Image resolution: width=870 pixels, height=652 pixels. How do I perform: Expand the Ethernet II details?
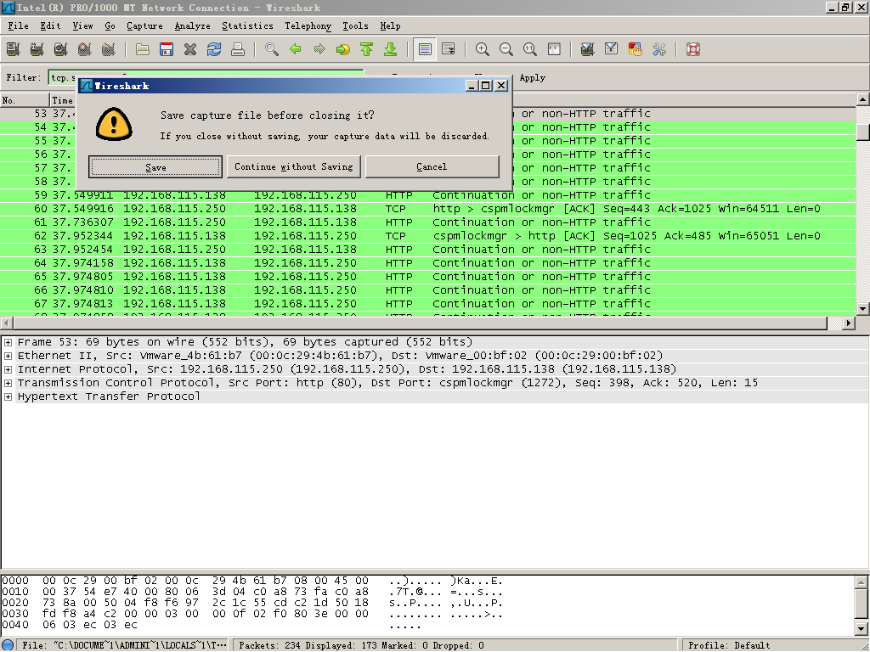tap(8, 356)
